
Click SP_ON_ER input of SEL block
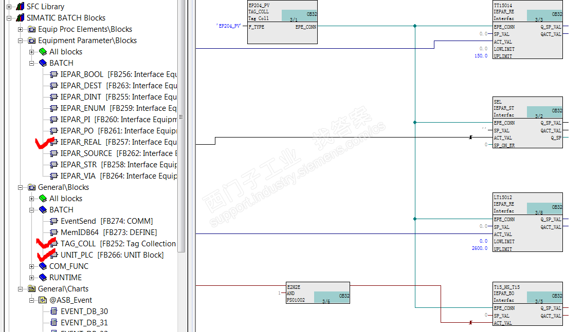point(504,146)
